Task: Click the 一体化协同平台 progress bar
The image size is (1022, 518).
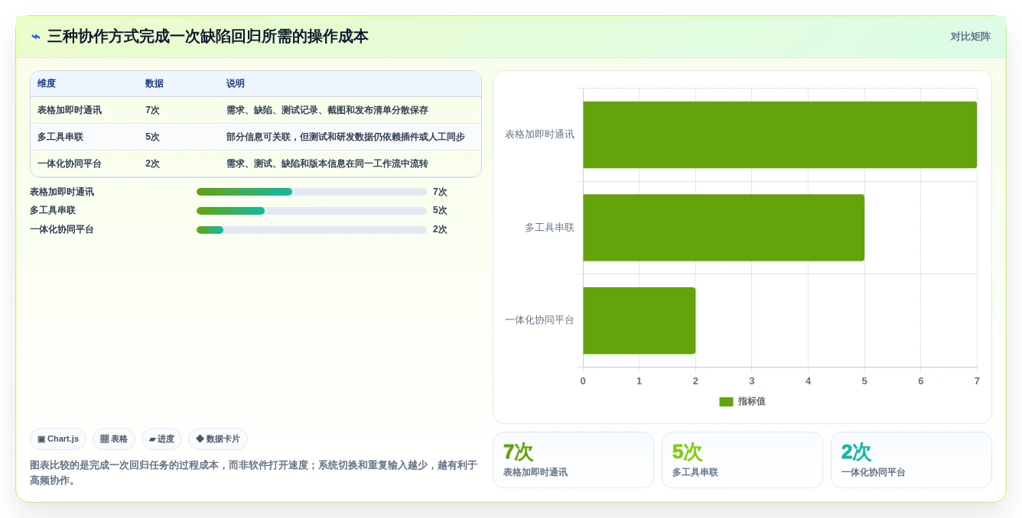Action: tap(311, 230)
